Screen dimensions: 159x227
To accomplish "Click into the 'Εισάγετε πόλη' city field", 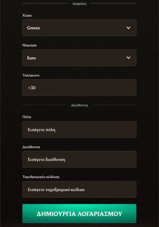I will (79, 129).
